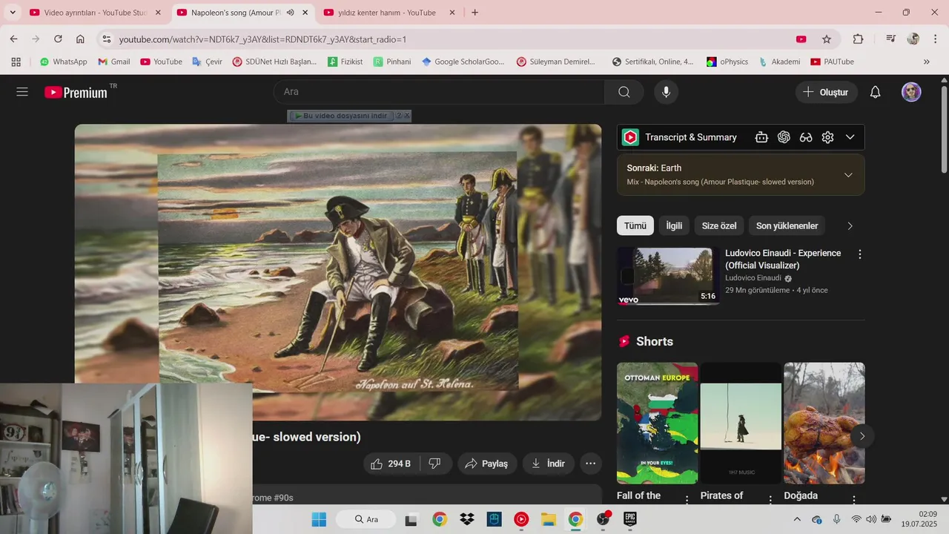
Task: Switch to yıldız kenter hanım tab
Action: (x=387, y=13)
